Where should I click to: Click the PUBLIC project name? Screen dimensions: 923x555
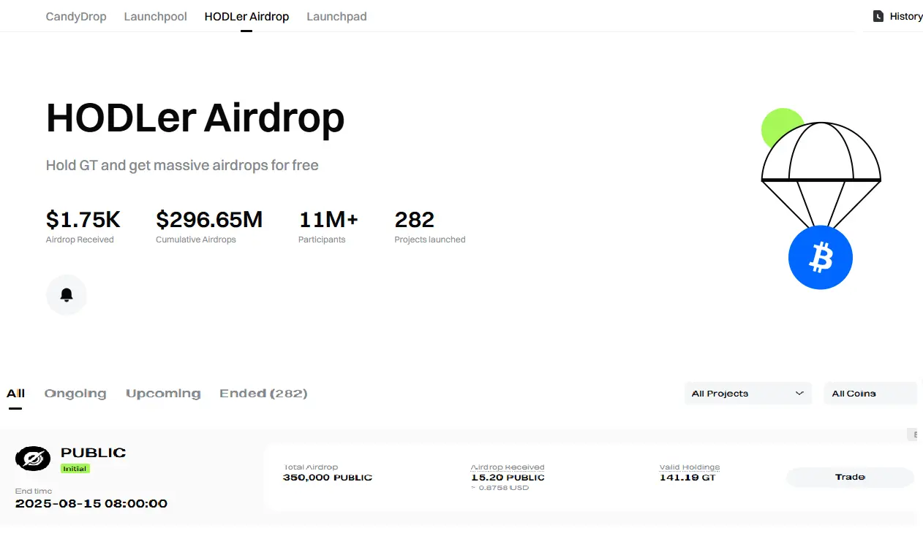tap(93, 453)
